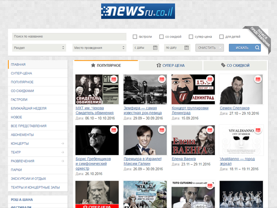277x208 pixels.
Task: Click ticket badge on Семен Слепаков photo
Action: (x=258, y=79)
